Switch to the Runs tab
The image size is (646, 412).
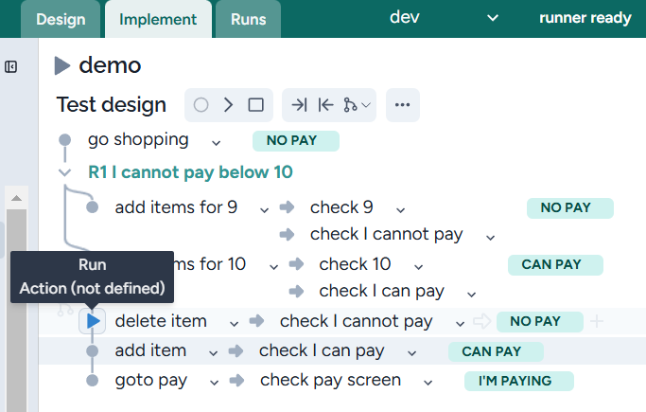[248, 19]
